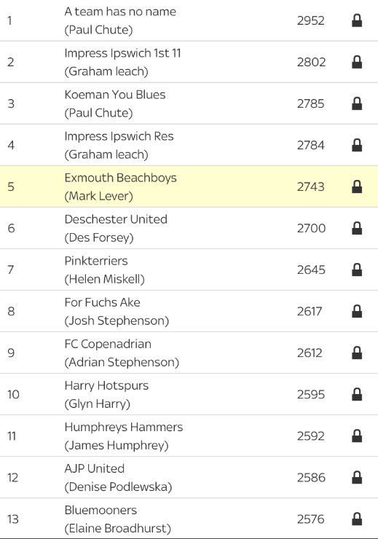This screenshot has width=378, height=539.
Task: Select the highlighted Exmouth Beachboys team name
Action: click(121, 178)
